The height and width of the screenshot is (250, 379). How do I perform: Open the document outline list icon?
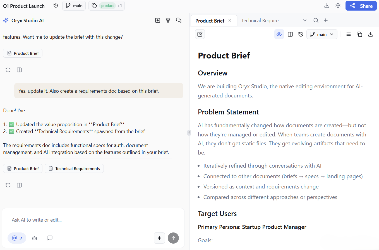point(348,34)
